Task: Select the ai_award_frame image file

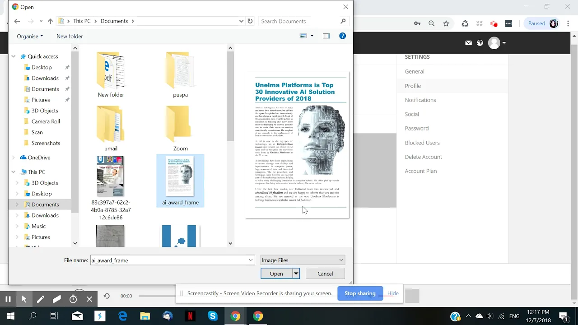Action: pos(180,181)
